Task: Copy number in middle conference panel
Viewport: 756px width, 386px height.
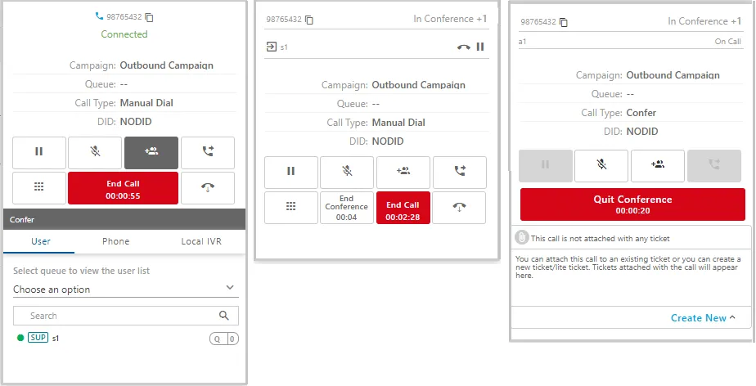Action: pos(309,20)
